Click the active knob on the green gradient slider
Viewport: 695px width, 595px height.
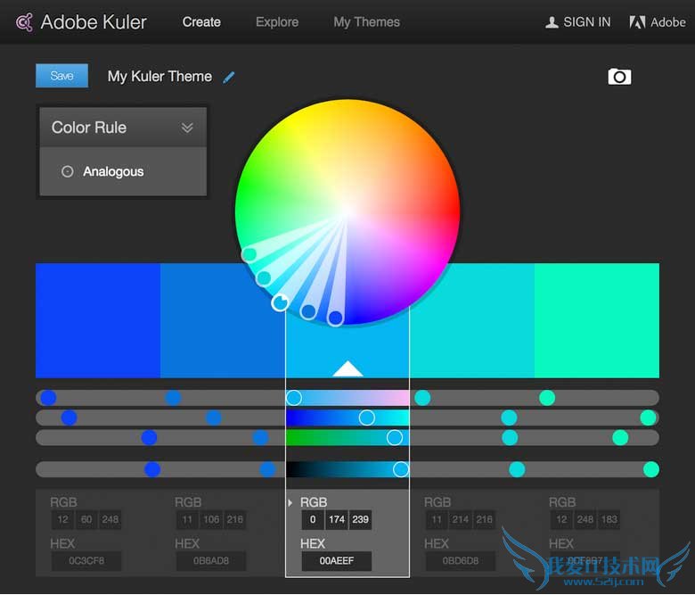[x=395, y=437]
